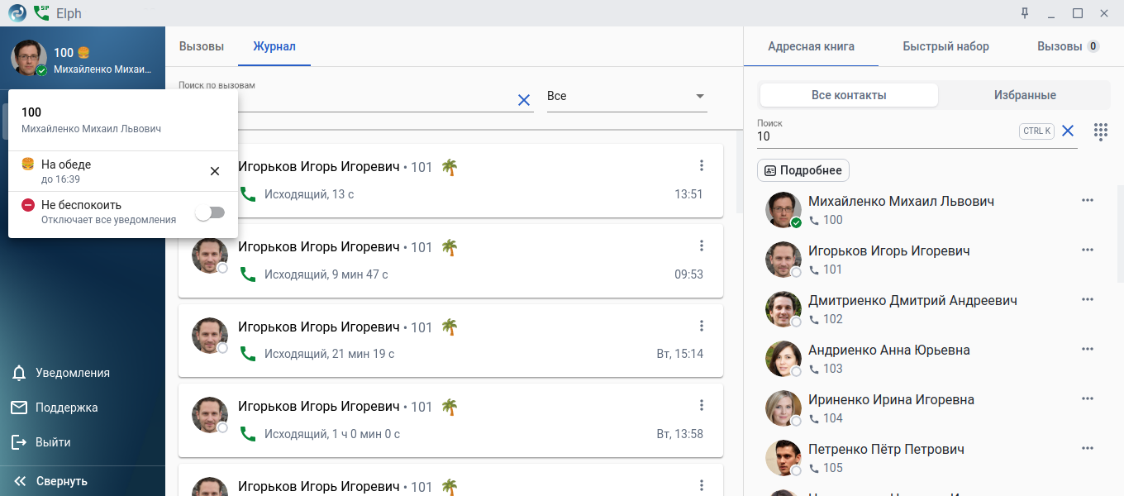Call back the 13:51 outgoing call
1124x496 pixels.
coord(247,194)
